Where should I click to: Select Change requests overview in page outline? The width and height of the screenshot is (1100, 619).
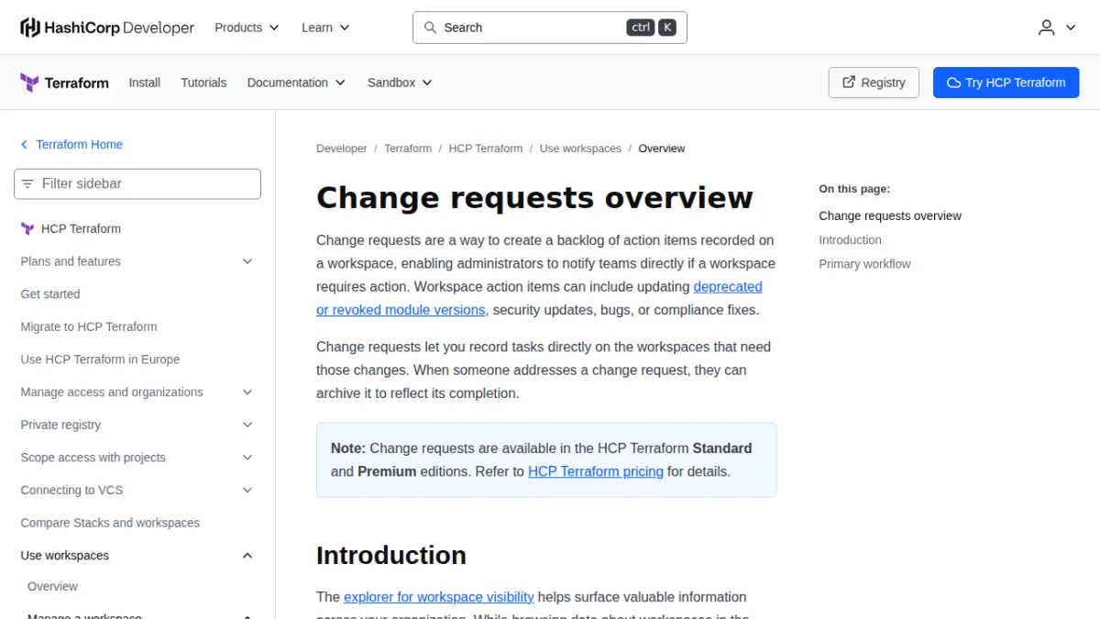(x=890, y=216)
